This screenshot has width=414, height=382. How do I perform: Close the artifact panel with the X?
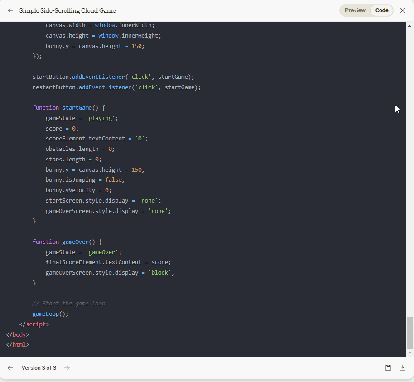(x=402, y=10)
